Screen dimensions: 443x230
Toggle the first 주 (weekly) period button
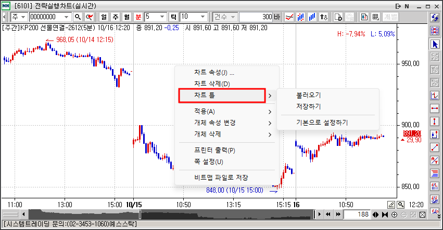coord(115,17)
